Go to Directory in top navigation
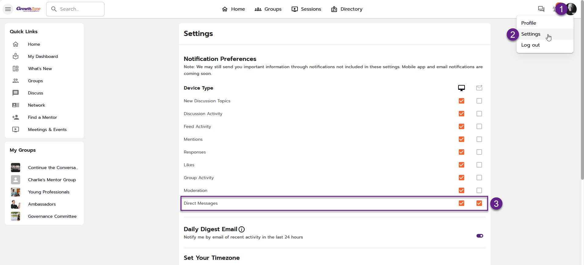This screenshot has width=584, height=265. (x=347, y=9)
